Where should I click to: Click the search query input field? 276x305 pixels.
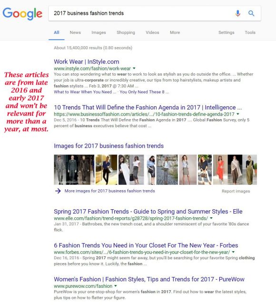[x=142, y=13]
